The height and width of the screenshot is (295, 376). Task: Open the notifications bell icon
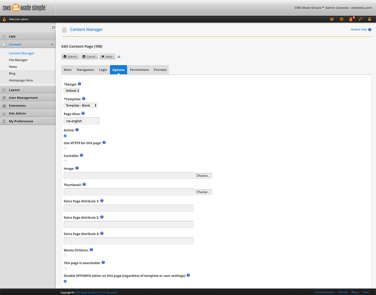pyautogui.click(x=350, y=19)
